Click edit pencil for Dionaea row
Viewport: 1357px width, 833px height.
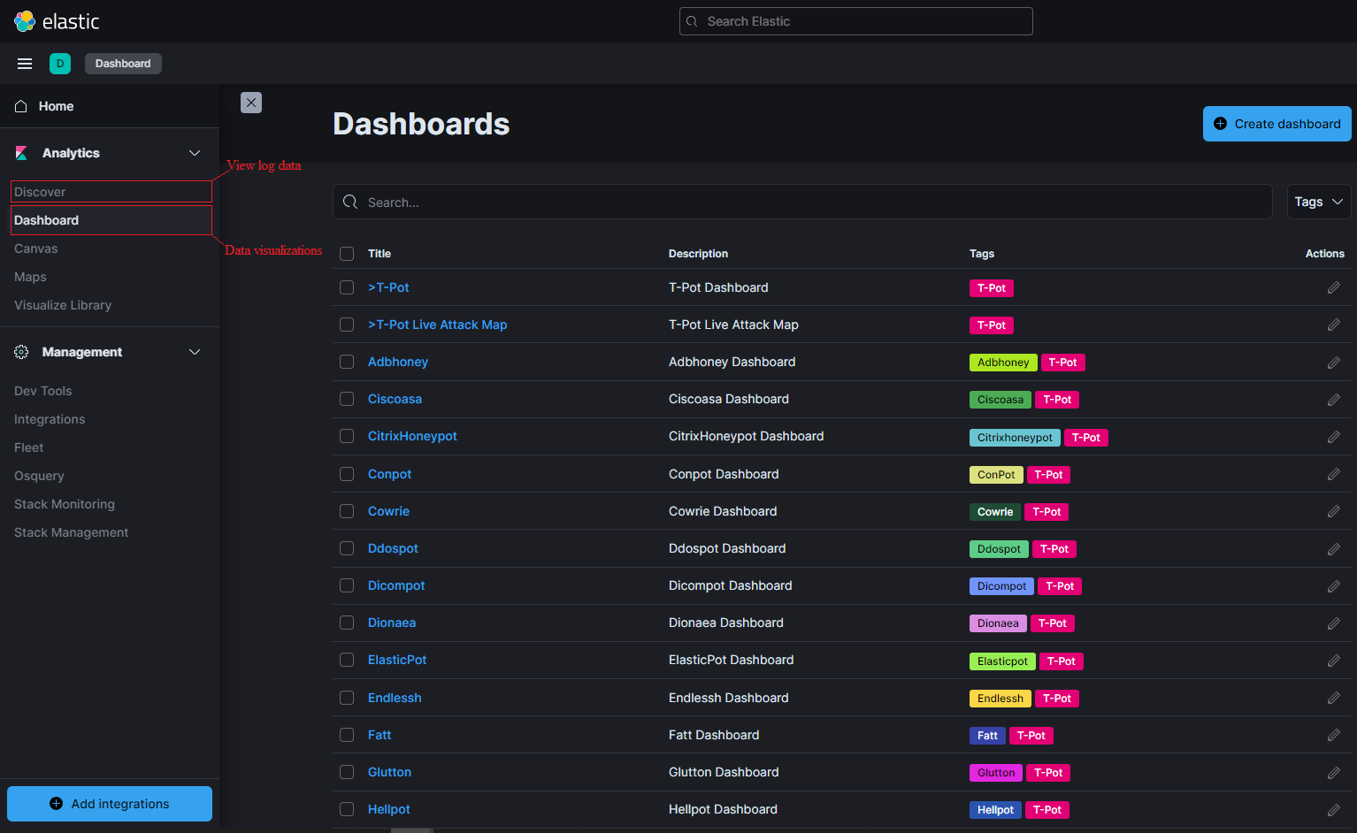point(1334,623)
